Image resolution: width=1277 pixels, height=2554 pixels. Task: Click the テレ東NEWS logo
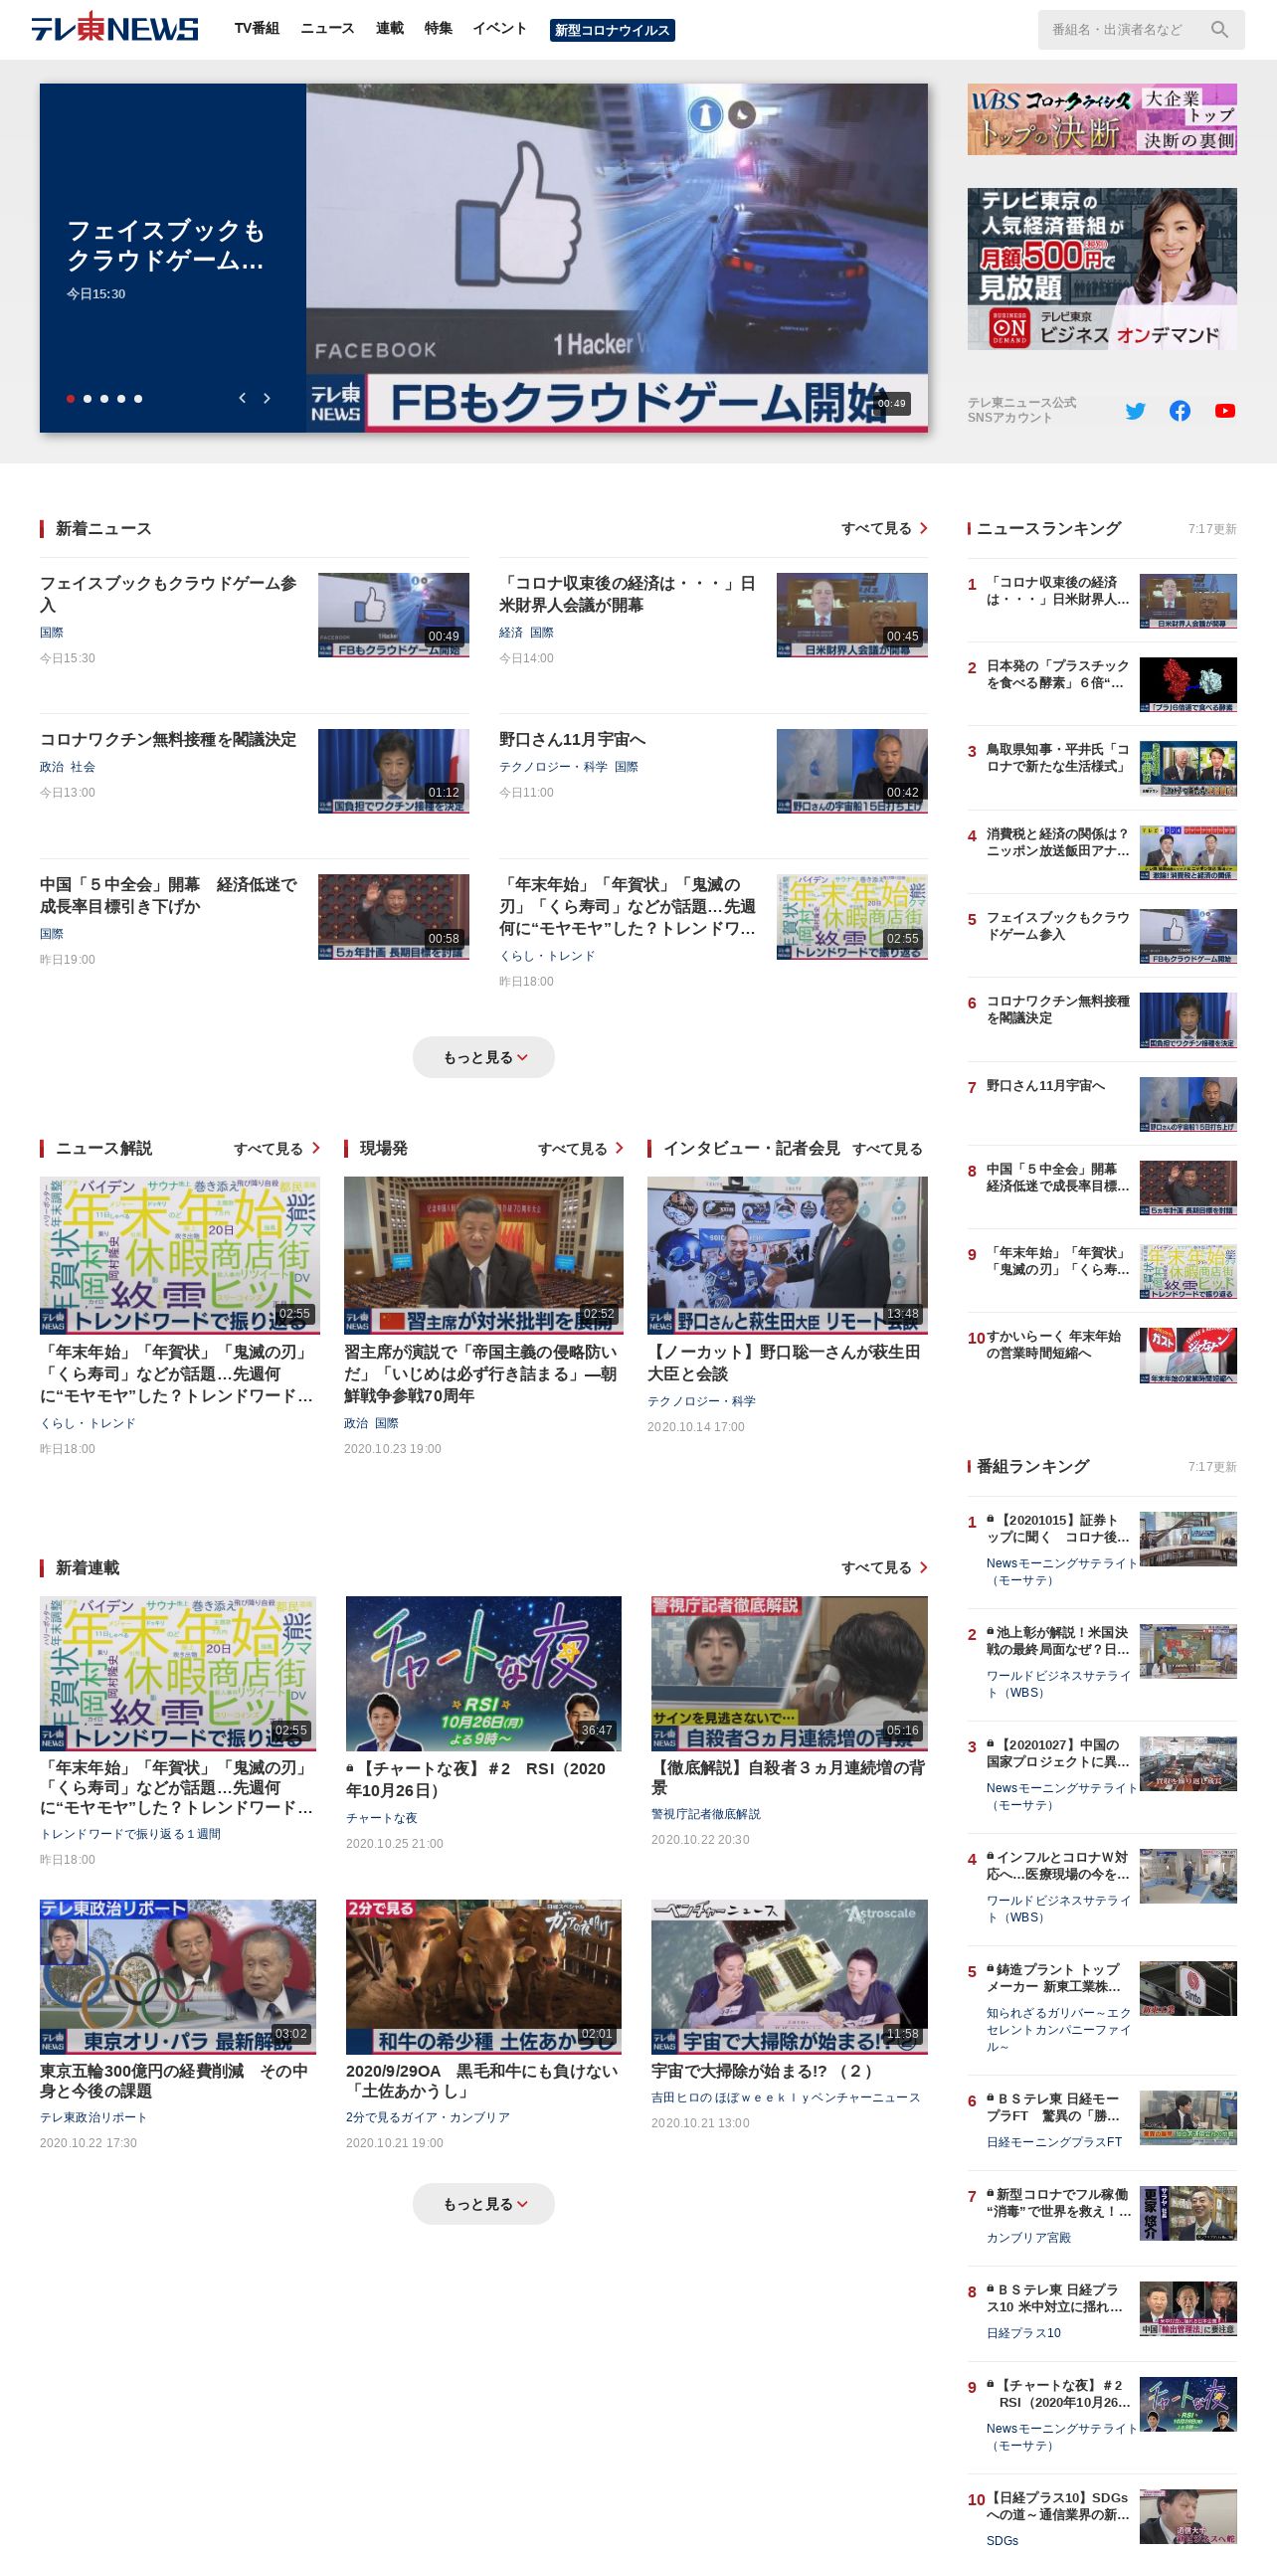114,28
